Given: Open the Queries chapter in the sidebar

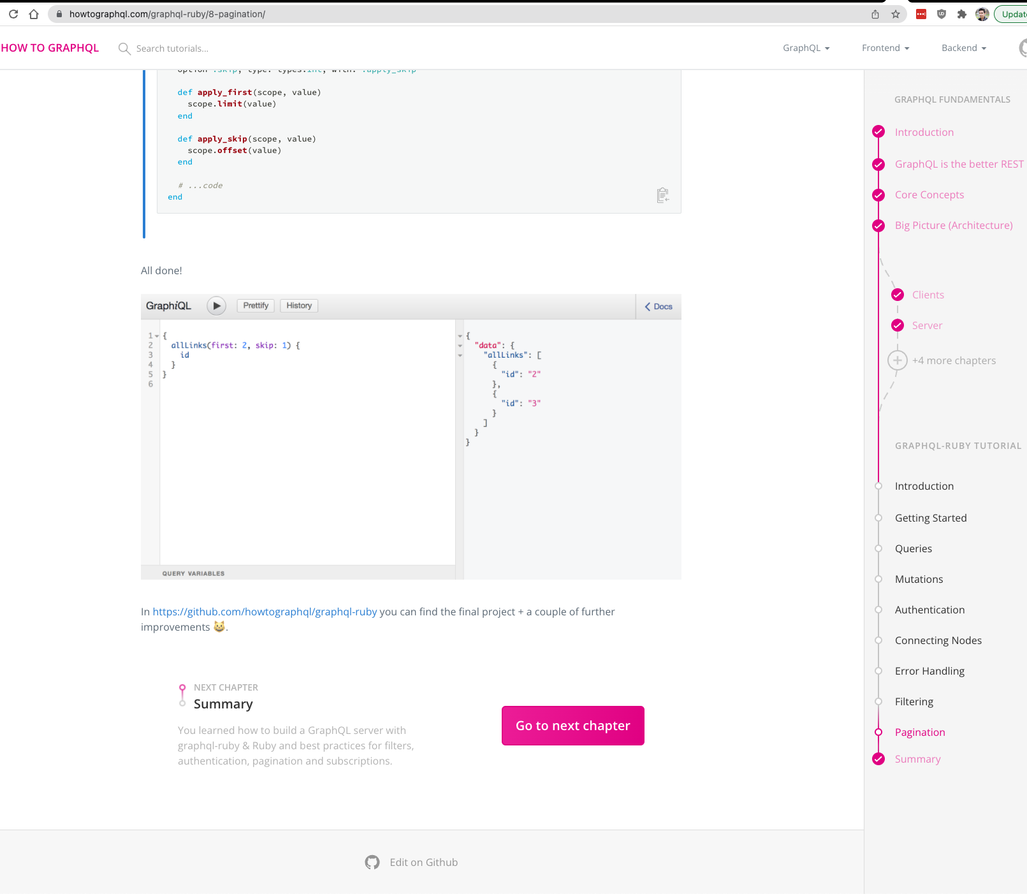Looking at the screenshot, I should [x=913, y=548].
